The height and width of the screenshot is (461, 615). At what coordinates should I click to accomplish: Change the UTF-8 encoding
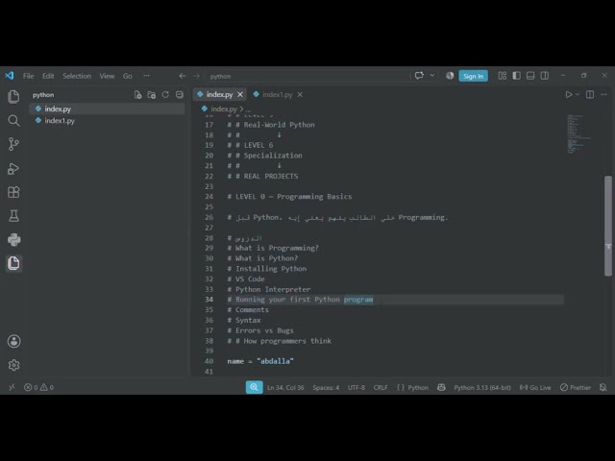point(357,387)
